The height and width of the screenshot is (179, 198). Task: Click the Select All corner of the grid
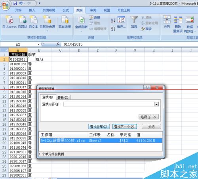tap(4, 50)
